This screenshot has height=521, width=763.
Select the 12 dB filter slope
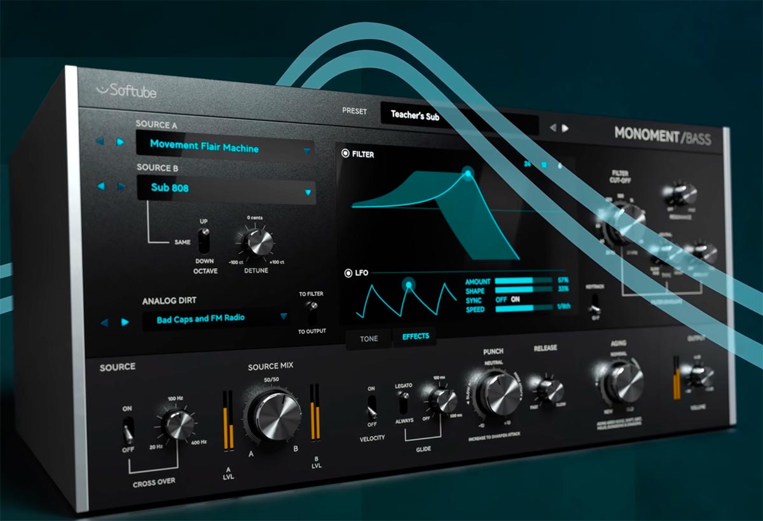pos(544,164)
